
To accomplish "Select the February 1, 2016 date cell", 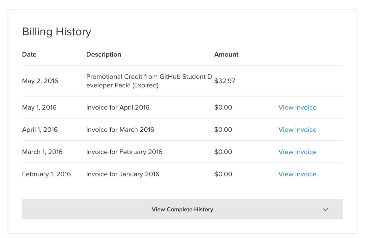I will point(46,174).
